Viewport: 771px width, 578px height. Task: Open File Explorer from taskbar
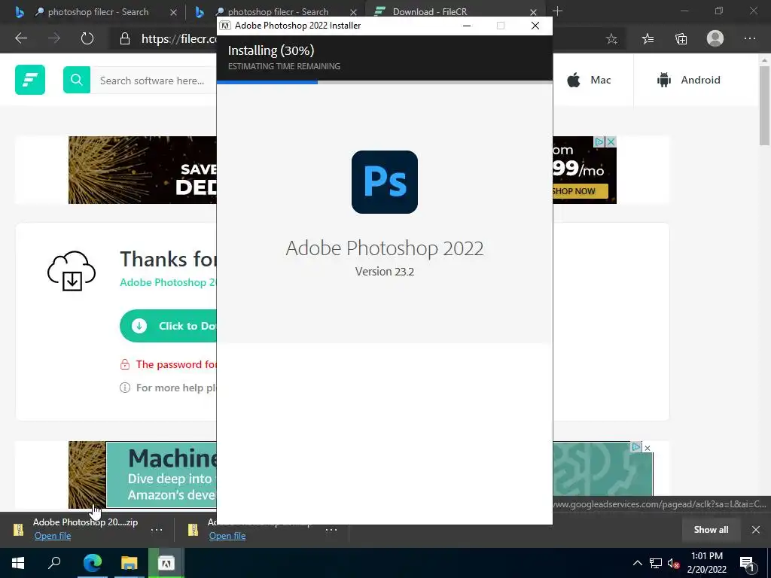pos(129,563)
